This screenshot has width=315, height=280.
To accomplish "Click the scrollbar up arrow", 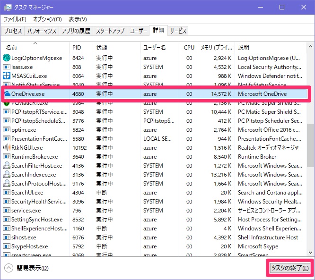I will click(x=310, y=47).
